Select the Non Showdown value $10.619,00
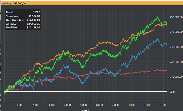 pos(33,20)
